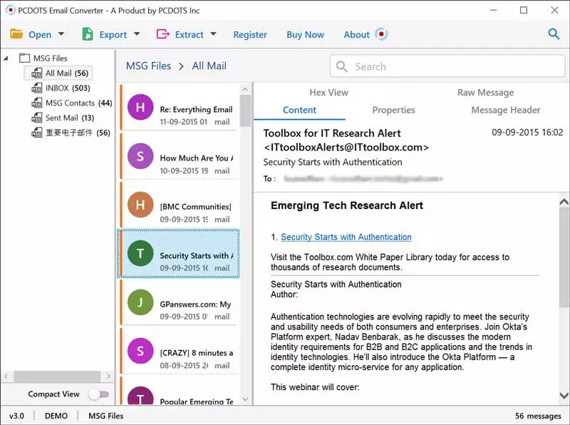Click the Buy Now toolbar link

tap(306, 34)
